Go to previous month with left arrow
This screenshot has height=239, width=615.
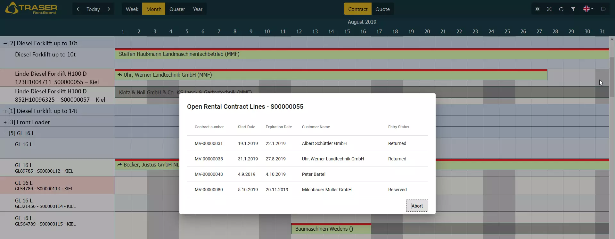coord(78,9)
